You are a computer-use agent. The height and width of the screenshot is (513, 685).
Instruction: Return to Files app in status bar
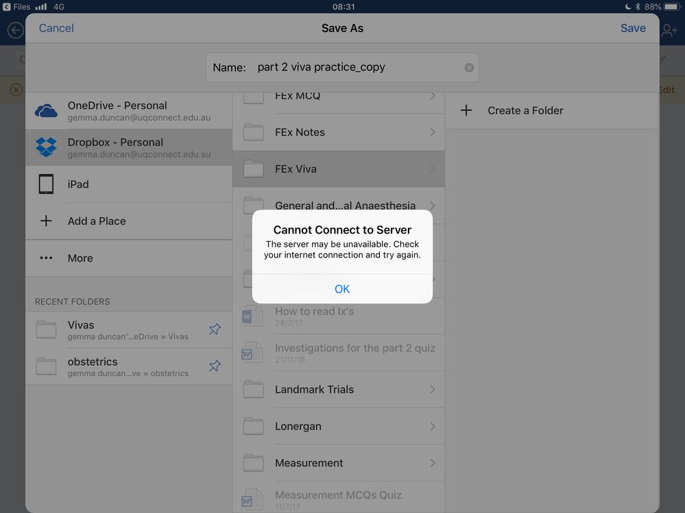16,7
